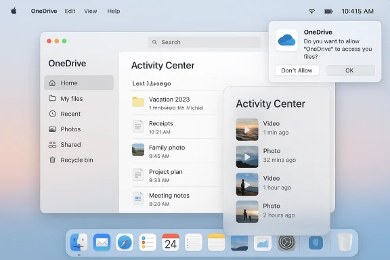The image size is (390, 260).
Task: Click the search magnifier icon
Action: coord(154,42)
